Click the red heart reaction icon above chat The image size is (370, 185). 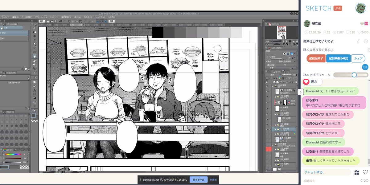306,82
